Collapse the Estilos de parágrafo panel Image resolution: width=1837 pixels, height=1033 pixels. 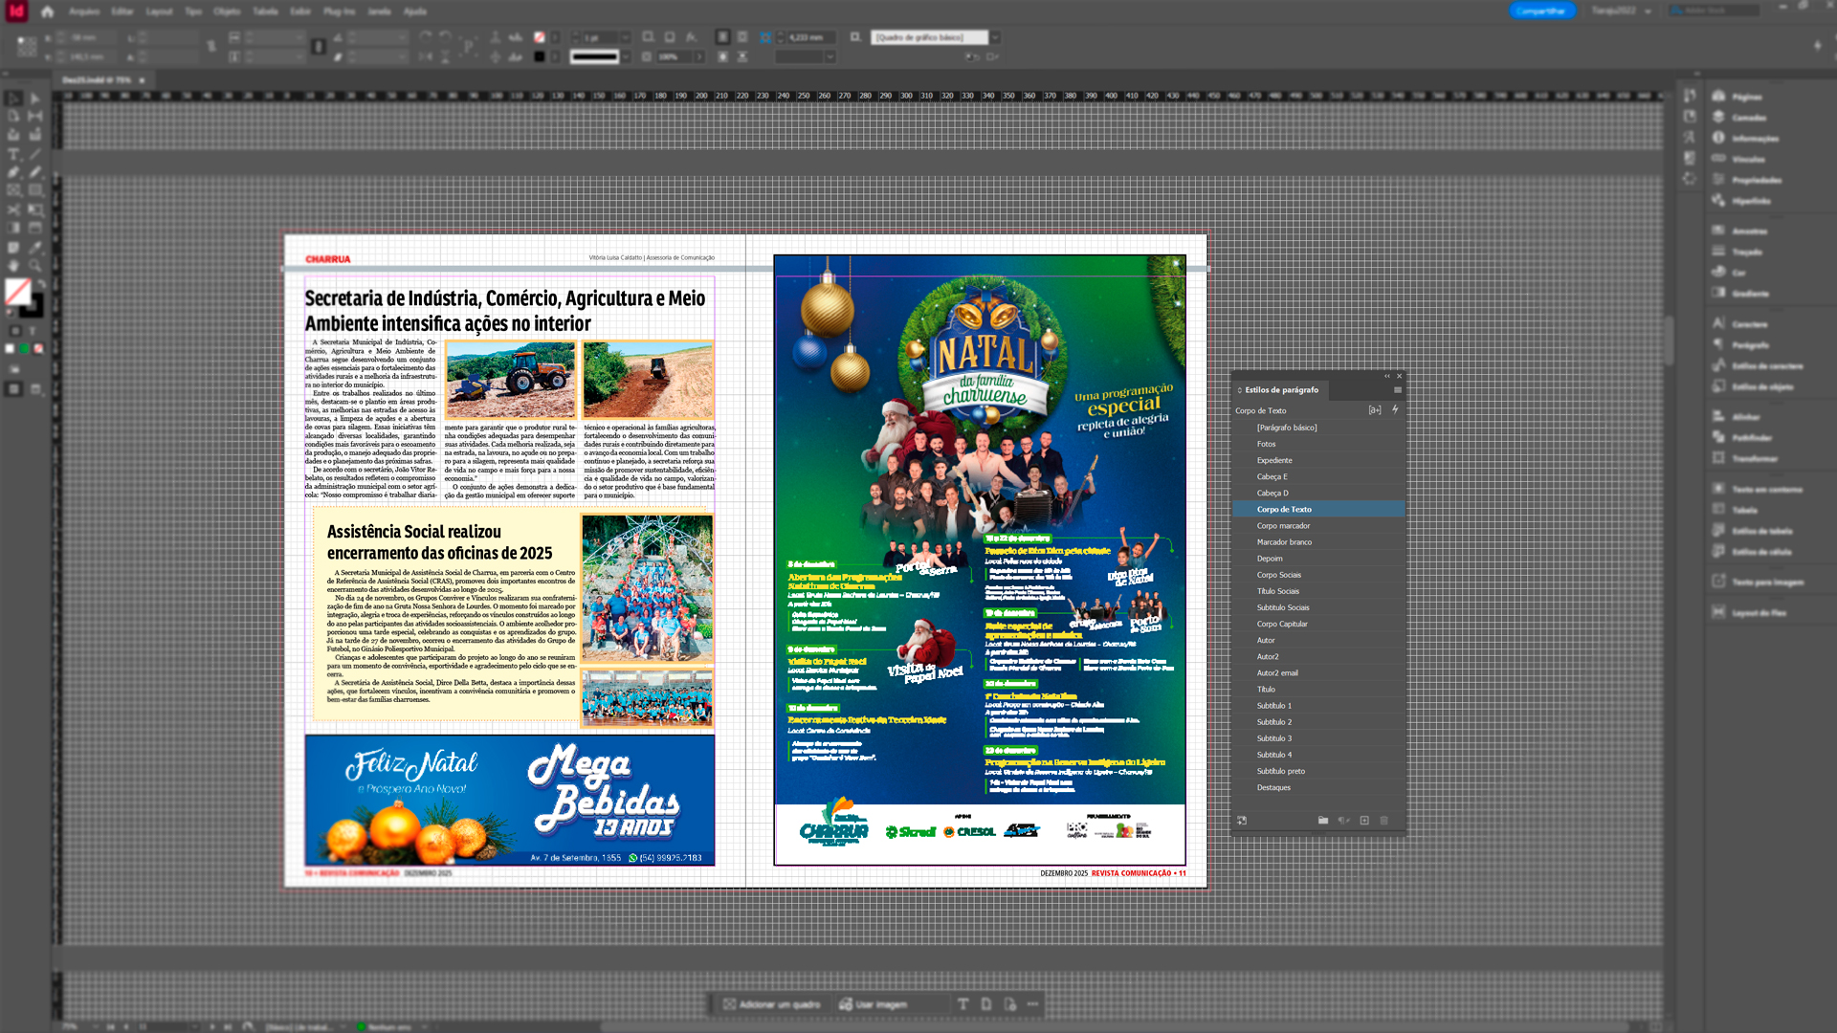[x=1386, y=376]
